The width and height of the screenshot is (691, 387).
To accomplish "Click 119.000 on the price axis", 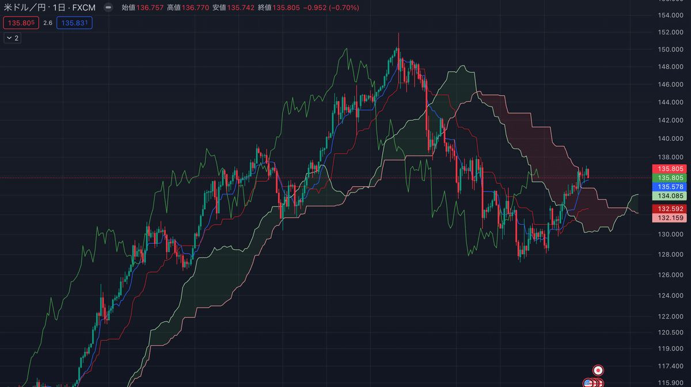I will 671,349.
